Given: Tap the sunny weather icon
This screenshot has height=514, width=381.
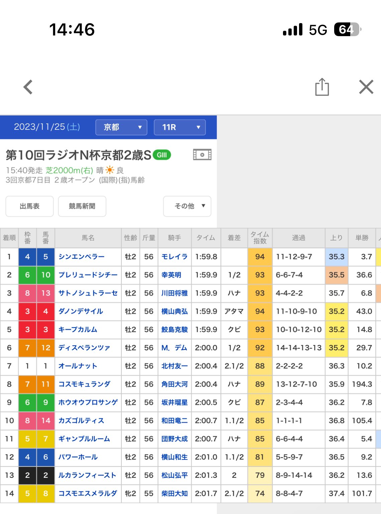Looking at the screenshot, I should click(110, 170).
